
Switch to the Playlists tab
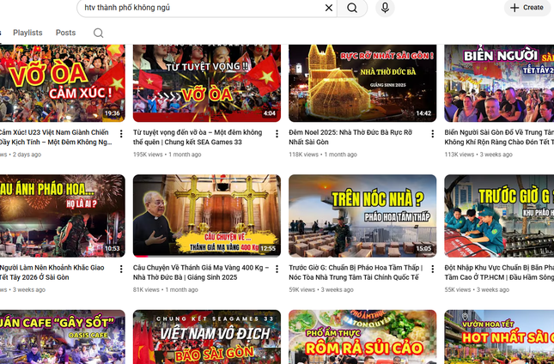pyautogui.click(x=27, y=33)
